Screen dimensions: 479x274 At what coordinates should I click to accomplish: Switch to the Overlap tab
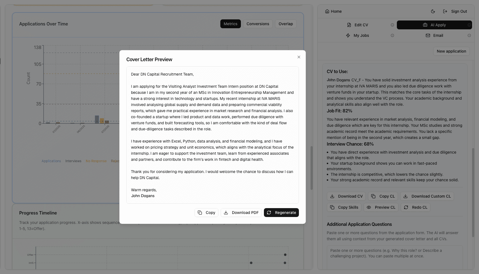tap(286, 24)
